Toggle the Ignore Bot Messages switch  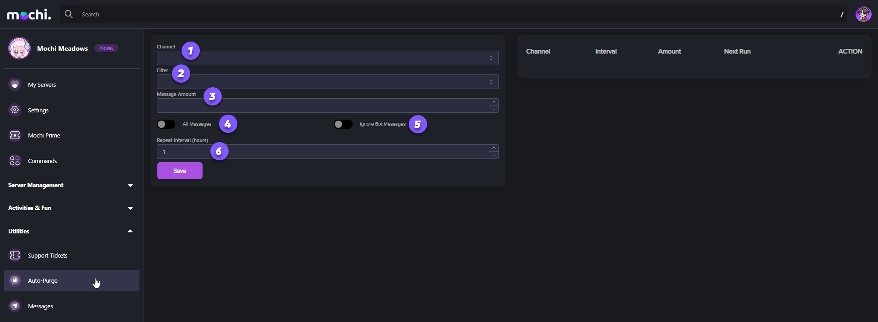343,124
